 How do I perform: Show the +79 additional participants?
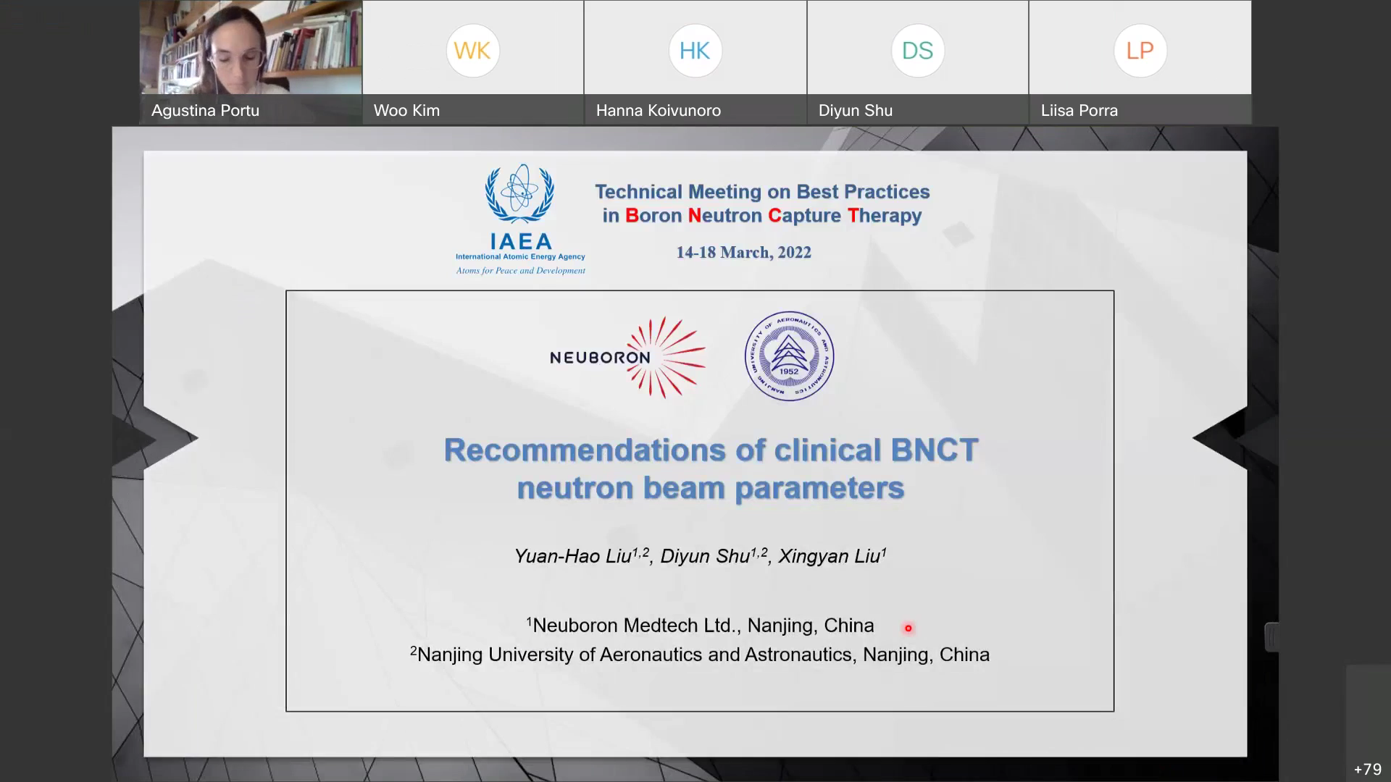pos(1367,769)
